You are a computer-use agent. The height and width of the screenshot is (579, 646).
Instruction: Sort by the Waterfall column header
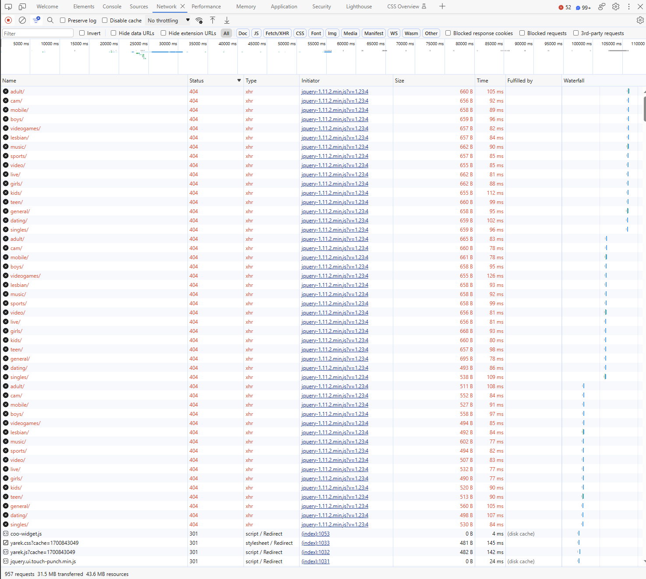pos(604,80)
